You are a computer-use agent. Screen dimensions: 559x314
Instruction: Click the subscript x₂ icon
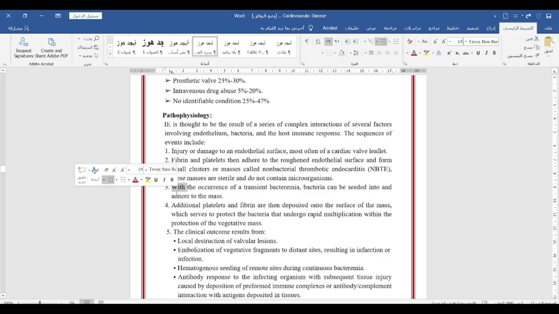tap(457, 53)
